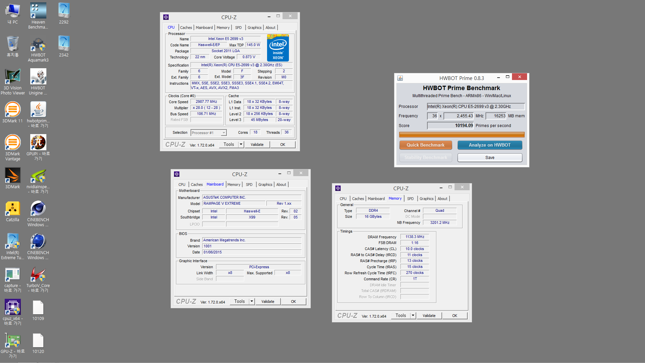Launch lower CINEBENCH Windows shortcut
This screenshot has height=363, width=645.
[x=38, y=246]
